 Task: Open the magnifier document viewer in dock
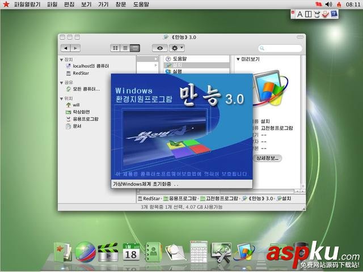pyautogui.click(x=176, y=253)
